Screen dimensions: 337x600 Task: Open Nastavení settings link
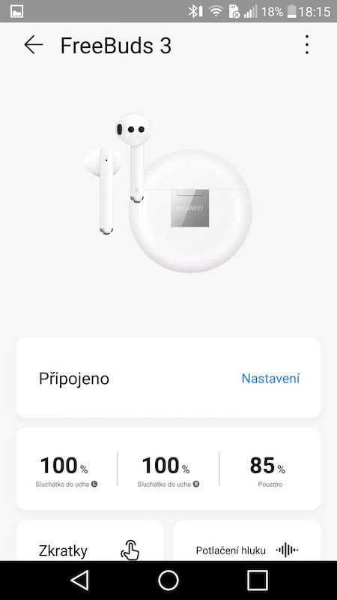[x=270, y=379]
